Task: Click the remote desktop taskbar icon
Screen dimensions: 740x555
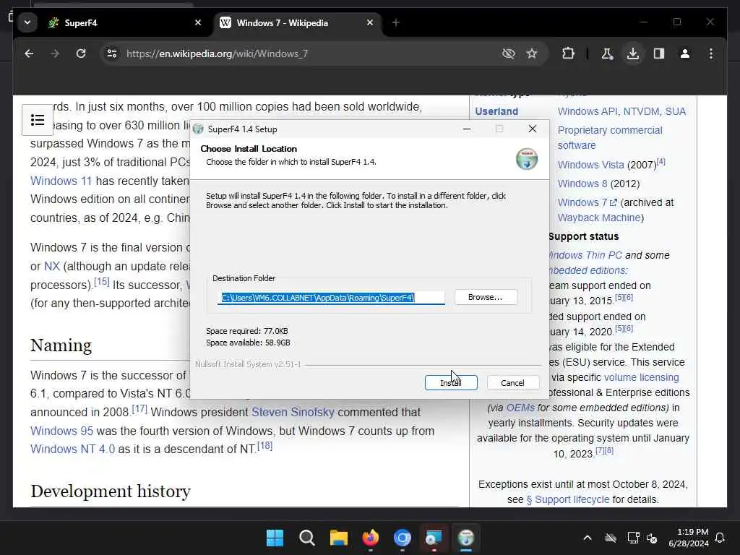Action: coord(434,538)
